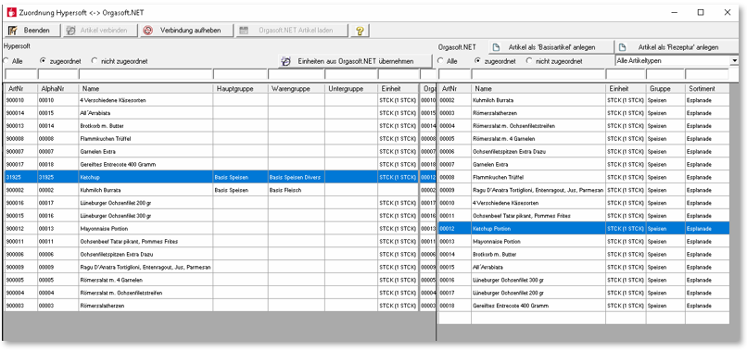Click 'Basis Fleisch' Warengruppe cell

click(x=297, y=190)
